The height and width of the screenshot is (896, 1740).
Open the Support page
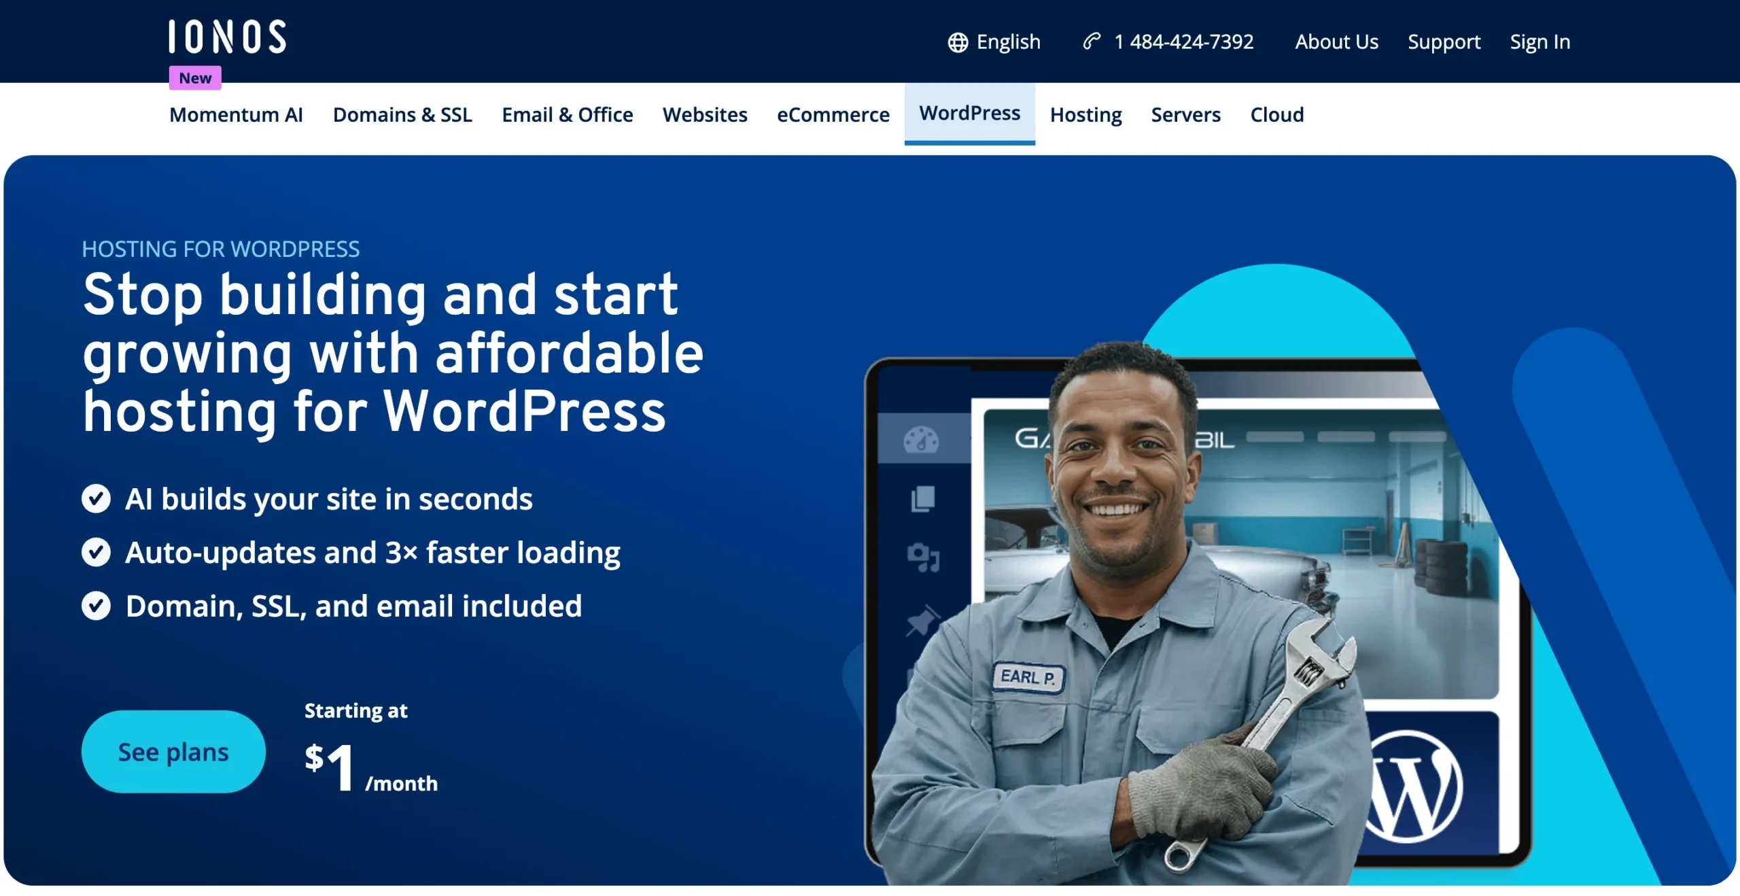point(1444,42)
